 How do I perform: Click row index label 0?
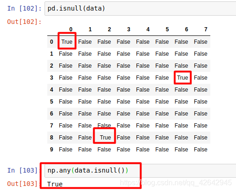(51, 42)
